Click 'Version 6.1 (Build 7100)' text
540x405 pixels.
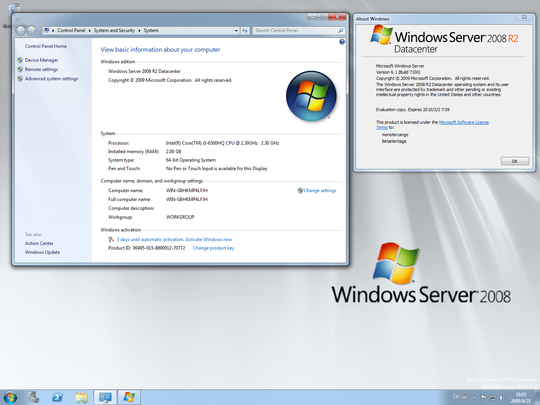point(398,72)
